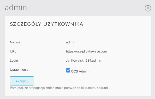Click the OCS Admin label text
155x99 pixels.
pos(80,71)
